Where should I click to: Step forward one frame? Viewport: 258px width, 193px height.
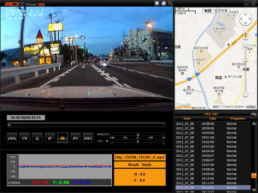coord(75,138)
